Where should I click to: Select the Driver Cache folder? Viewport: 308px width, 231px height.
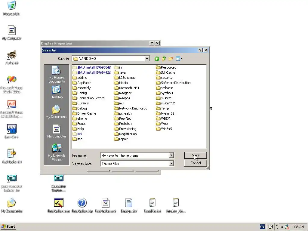(84, 113)
